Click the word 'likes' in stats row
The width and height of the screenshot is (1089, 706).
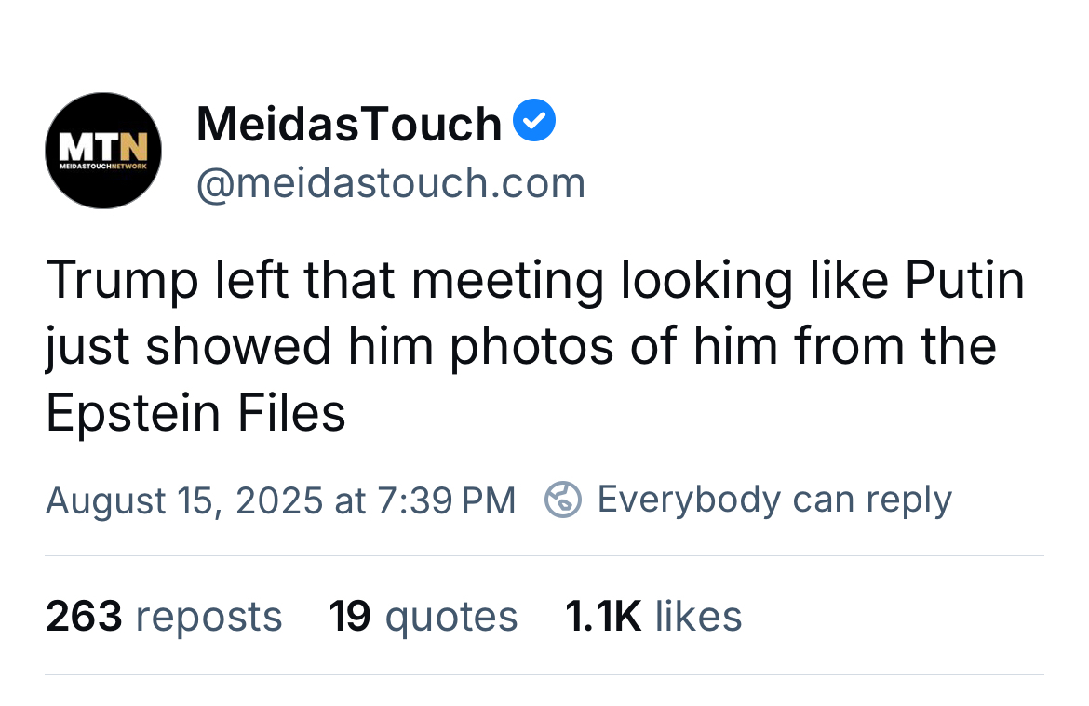698,616
